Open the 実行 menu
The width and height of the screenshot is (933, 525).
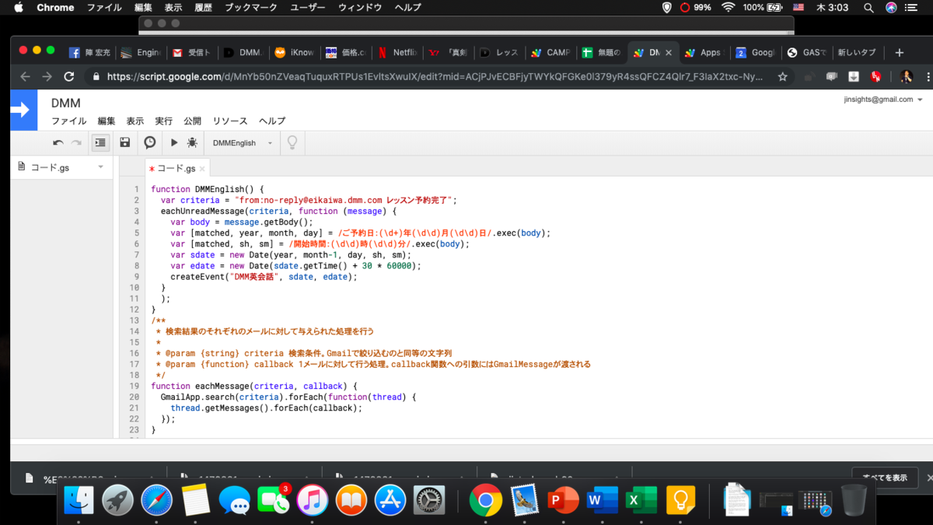[164, 121]
